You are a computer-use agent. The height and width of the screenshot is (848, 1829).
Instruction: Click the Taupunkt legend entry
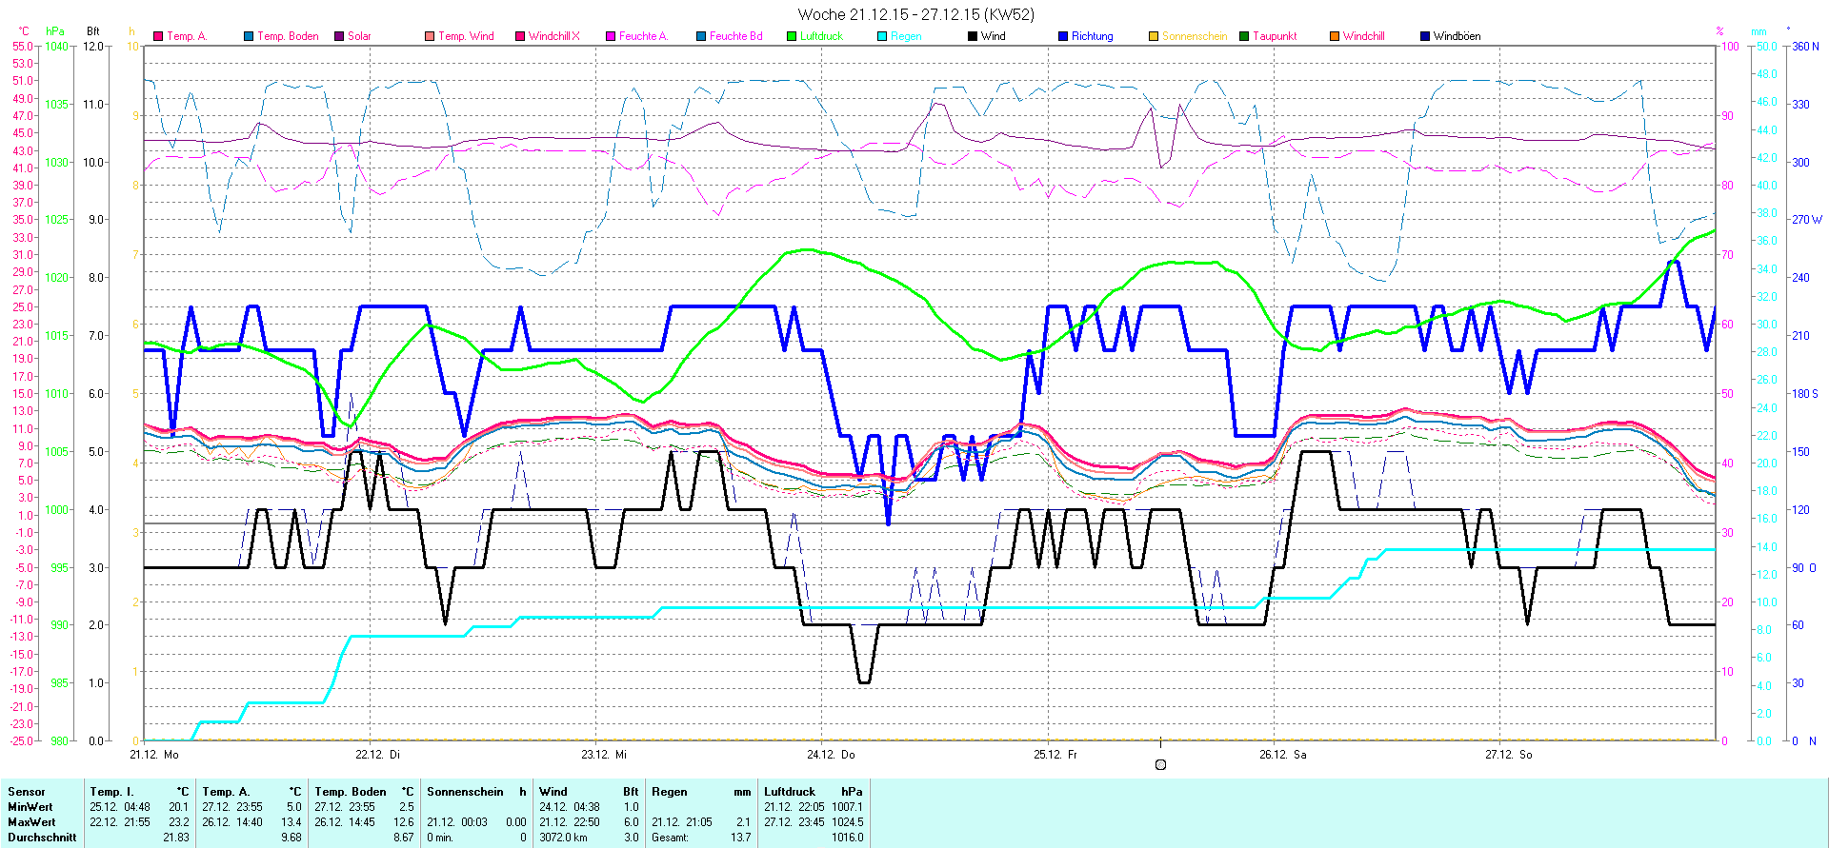pyautogui.click(x=1274, y=36)
